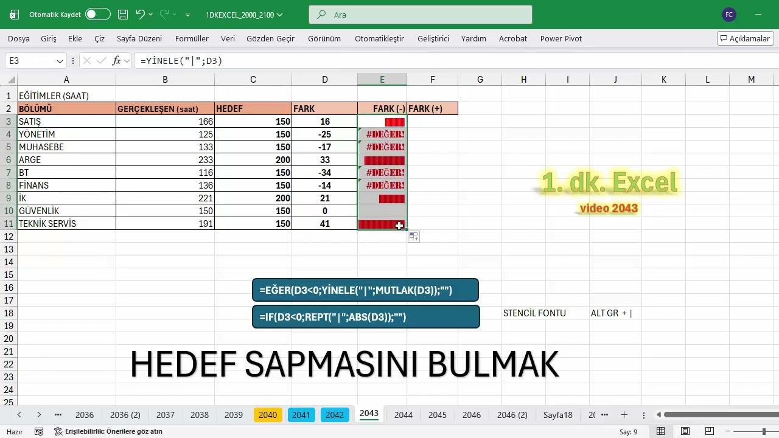
Task: Open the Undo history dropdown arrow
Action: pos(151,15)
